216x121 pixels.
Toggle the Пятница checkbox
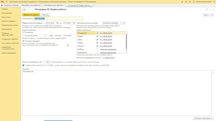pyautogui.click(x=97, y=46)
